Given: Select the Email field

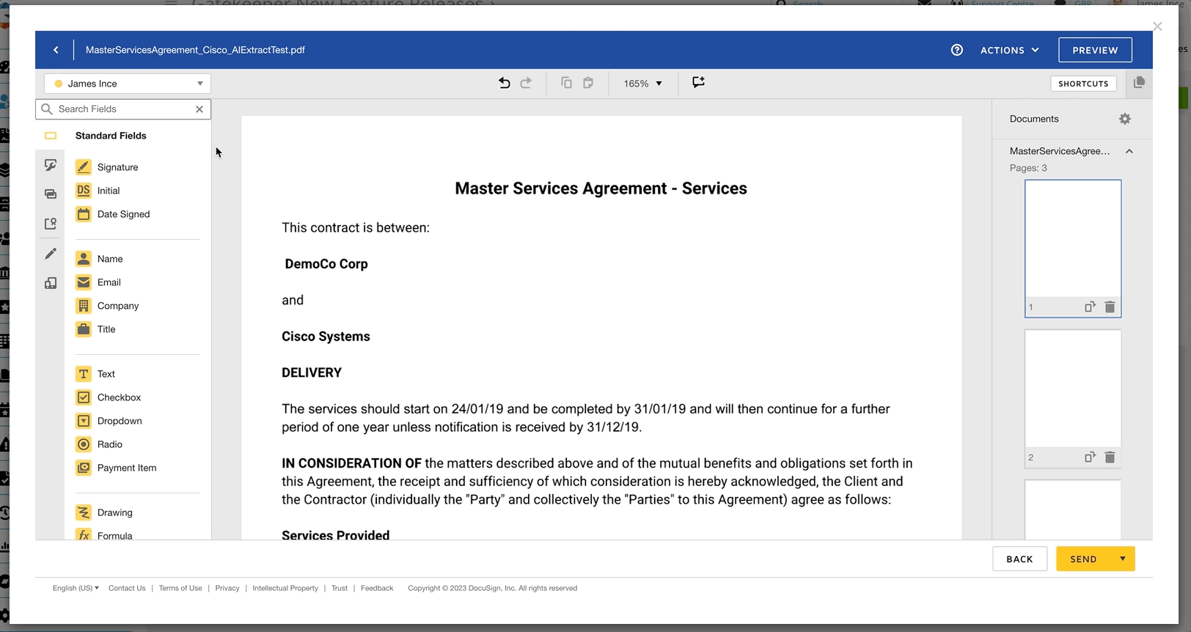Looking at the screenshot, I should [98, 282].
